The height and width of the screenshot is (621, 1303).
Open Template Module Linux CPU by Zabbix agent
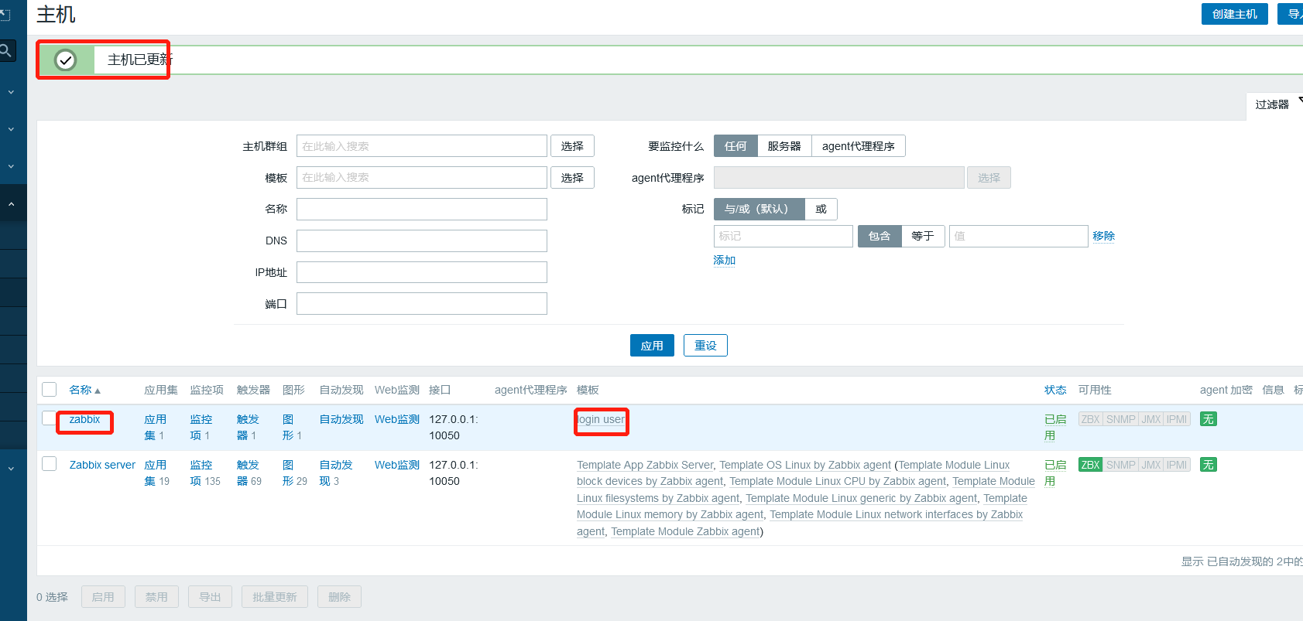coord(838,481)
